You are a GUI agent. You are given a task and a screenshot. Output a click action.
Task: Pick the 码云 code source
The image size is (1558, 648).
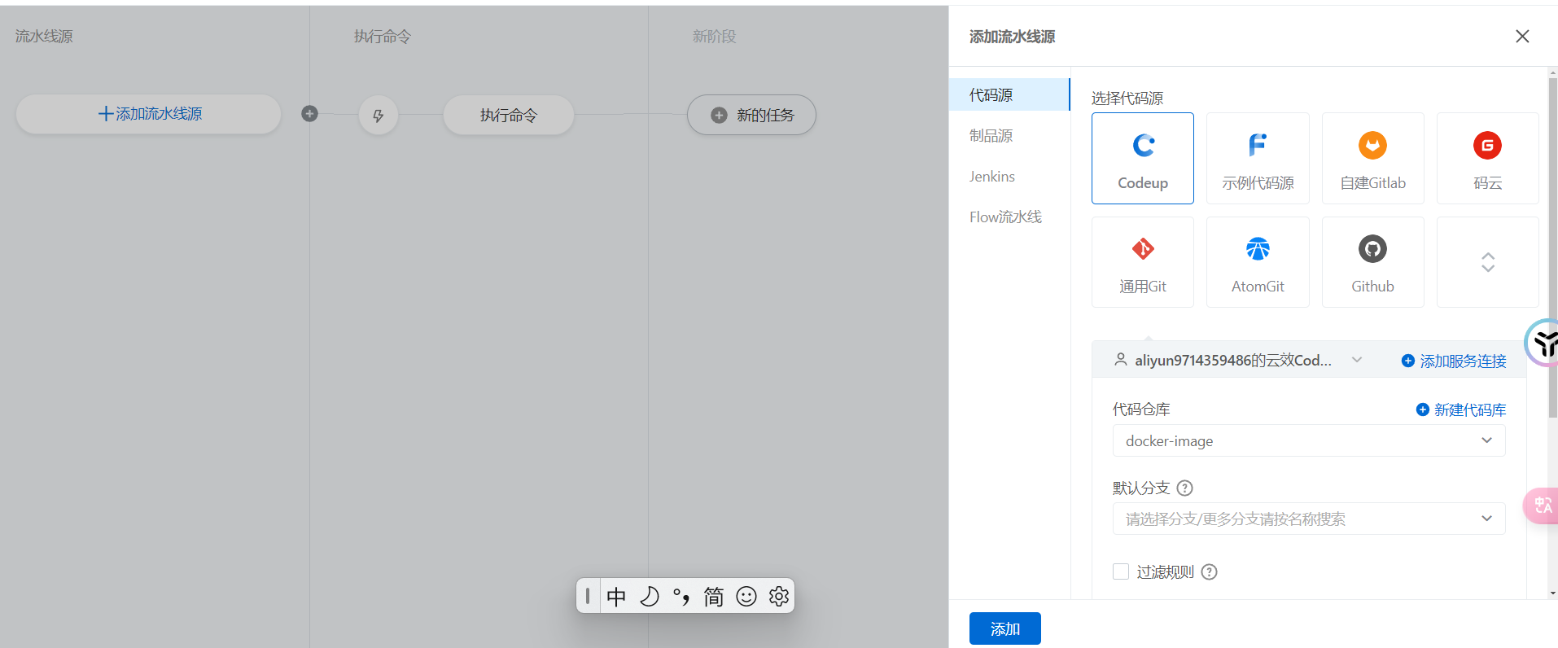[1487, 158]
